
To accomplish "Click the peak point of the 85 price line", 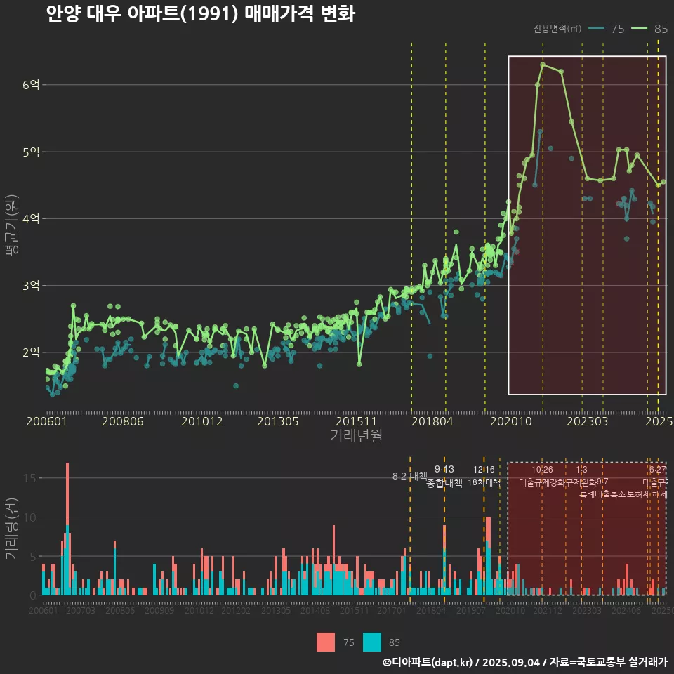I will [x=543, y=65].
